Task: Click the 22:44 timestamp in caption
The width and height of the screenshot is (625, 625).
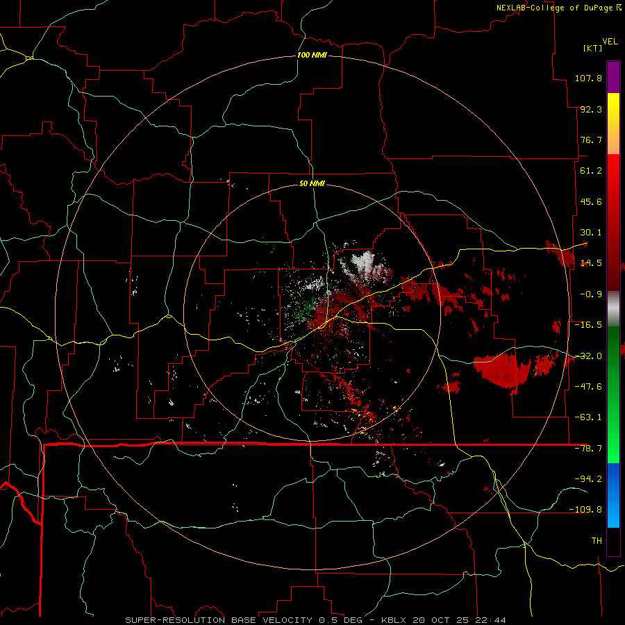Action: point(494,620)
